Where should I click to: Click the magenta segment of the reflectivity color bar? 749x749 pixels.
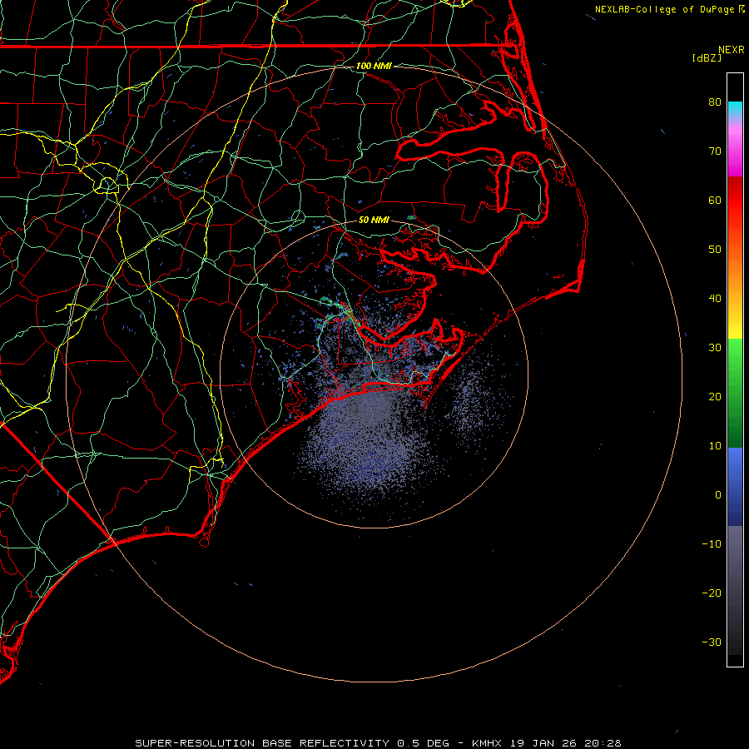tap(735, 153)
